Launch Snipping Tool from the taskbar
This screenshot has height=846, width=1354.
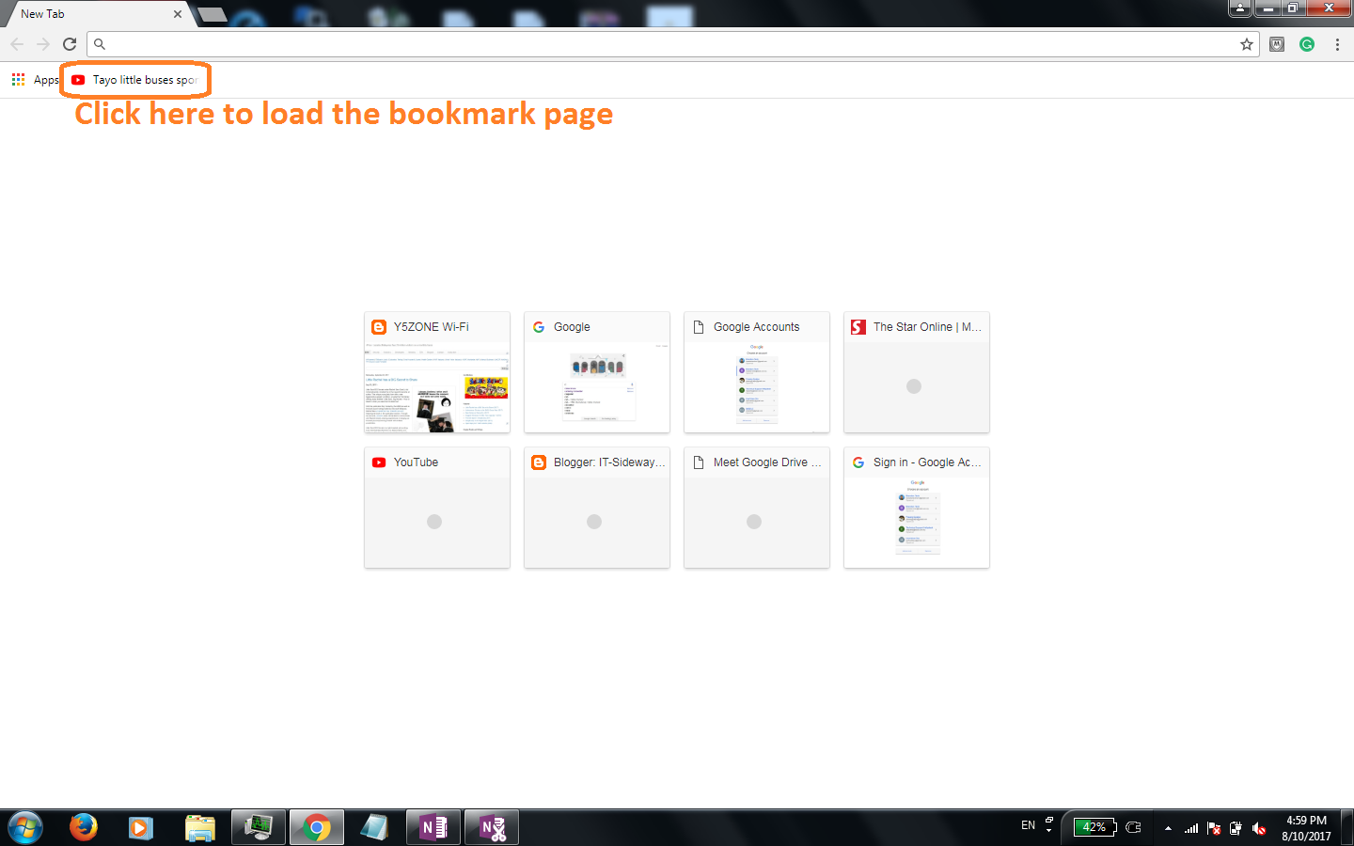coord(491,827)
